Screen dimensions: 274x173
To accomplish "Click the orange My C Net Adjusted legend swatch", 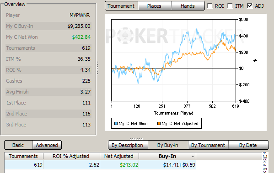I will click(159, 123).
